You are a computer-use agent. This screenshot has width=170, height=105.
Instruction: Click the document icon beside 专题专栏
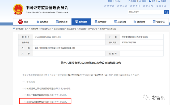tap(154, 22)
